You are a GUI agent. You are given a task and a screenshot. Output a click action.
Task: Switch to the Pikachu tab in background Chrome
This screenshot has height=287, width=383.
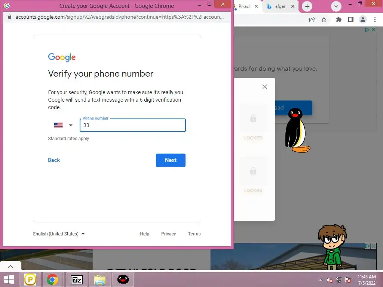tap(244, 6)
